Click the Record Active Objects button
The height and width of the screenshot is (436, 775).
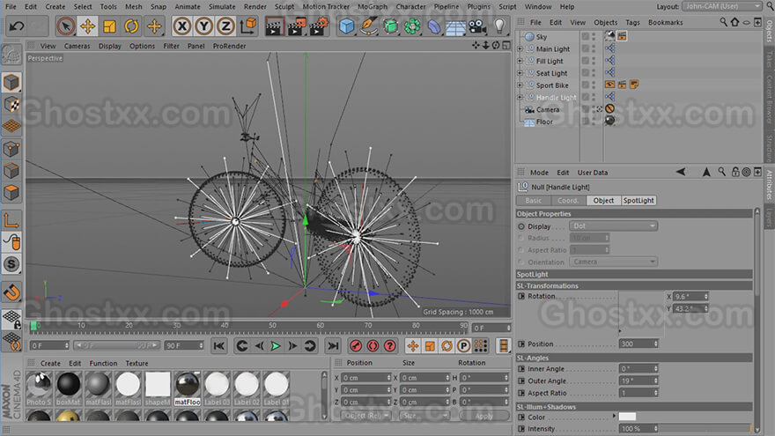[x=356, y=346]
